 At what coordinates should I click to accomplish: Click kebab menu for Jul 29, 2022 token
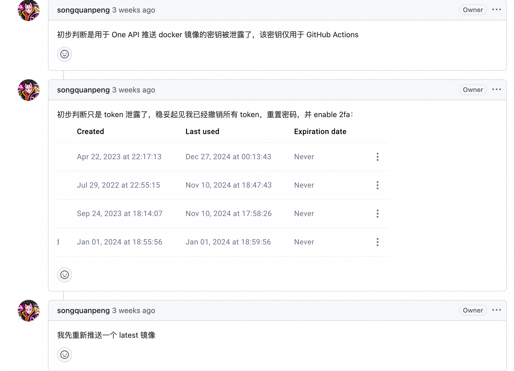[377, 185]
